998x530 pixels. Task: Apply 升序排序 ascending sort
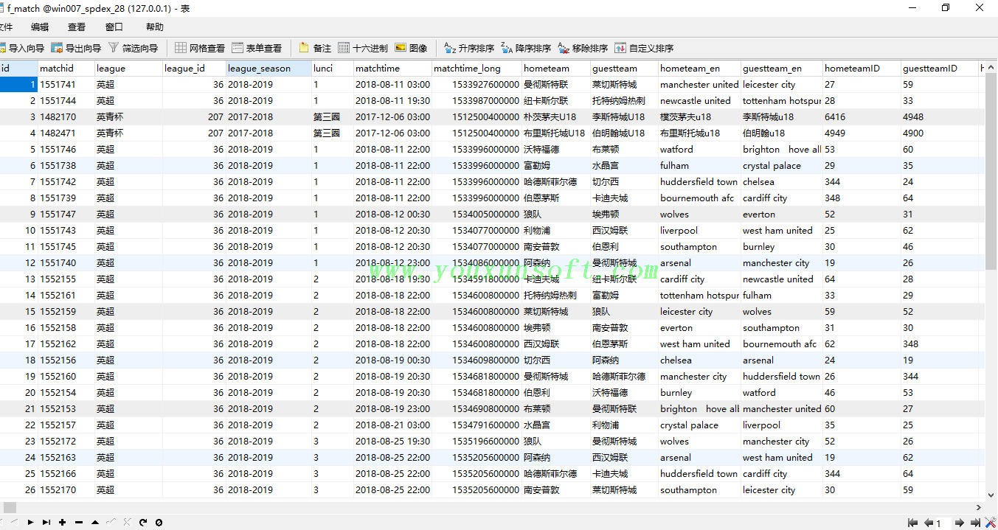click(469, 48)
